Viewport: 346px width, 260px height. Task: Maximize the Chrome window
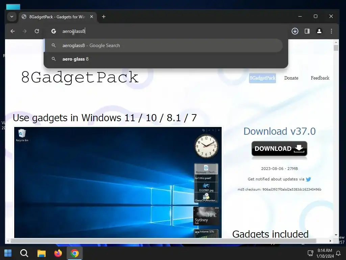coord(316,16)
